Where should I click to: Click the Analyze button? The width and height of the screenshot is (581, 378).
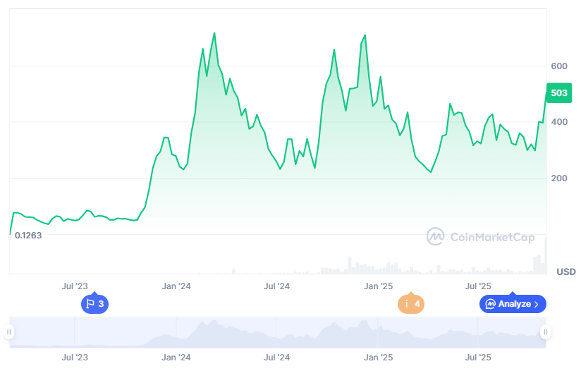point(513,304)
